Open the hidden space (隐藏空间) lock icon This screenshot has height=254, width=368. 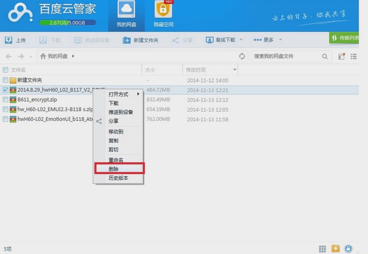click(x=163, y=10)
